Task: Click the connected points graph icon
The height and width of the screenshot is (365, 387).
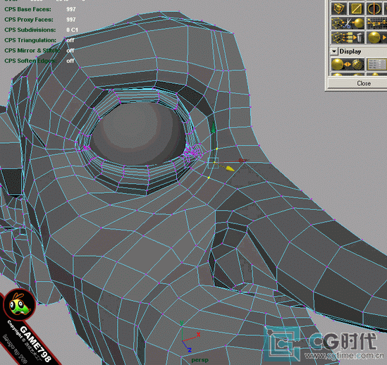Action: [x=376, y=23]
